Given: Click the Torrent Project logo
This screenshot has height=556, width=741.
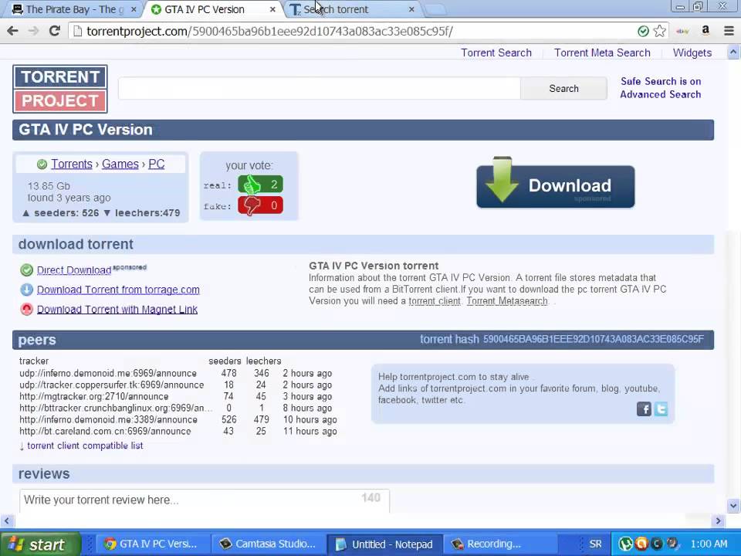Looking at the screenshot, I should [x=60, y=89].
